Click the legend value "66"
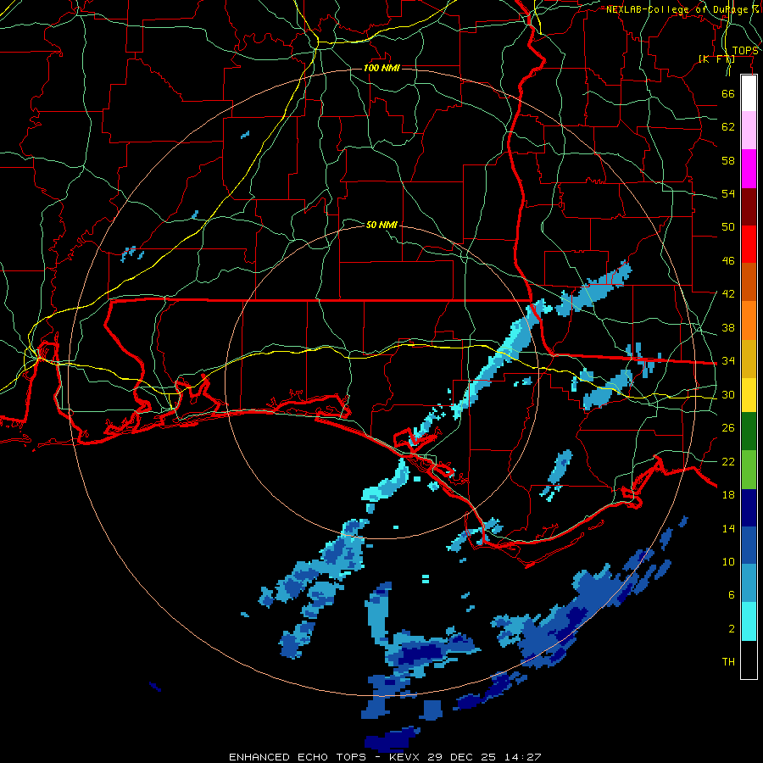Viewport: 763px width, 763px height. [728, 93]
